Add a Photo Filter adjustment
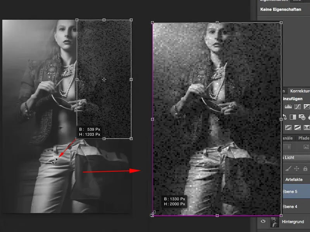The image size is (310, 232). tap(302, 117)
